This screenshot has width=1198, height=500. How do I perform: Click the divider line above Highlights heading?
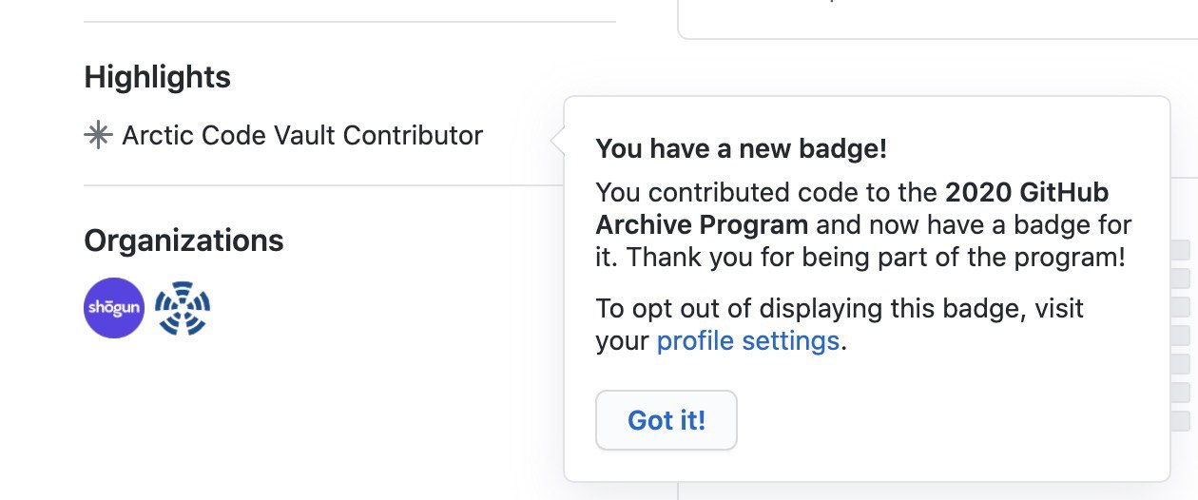(350, 21)
